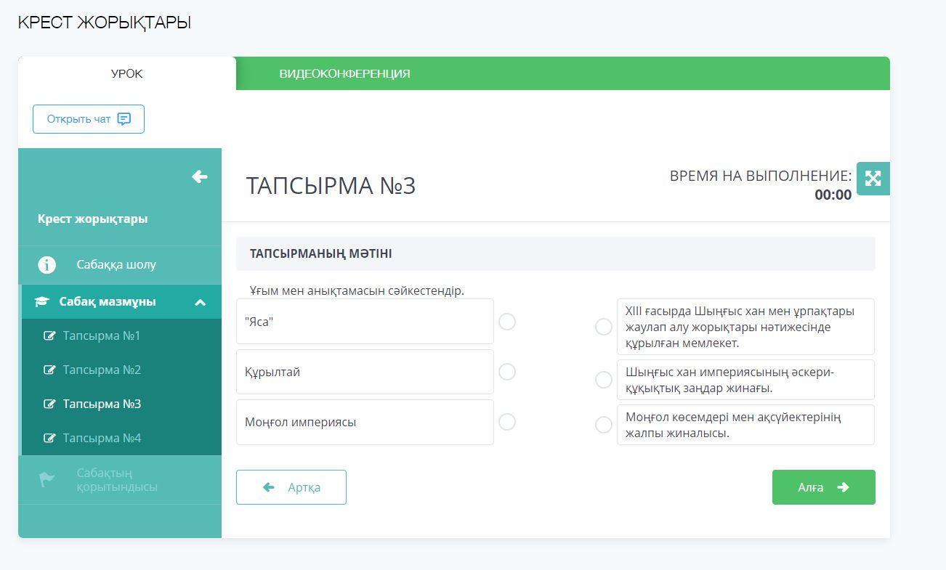Select the radio button next to Моңғол империясы
Viewport: 946px width, 570px height.
pyautogui.click(x=507, y=422)
